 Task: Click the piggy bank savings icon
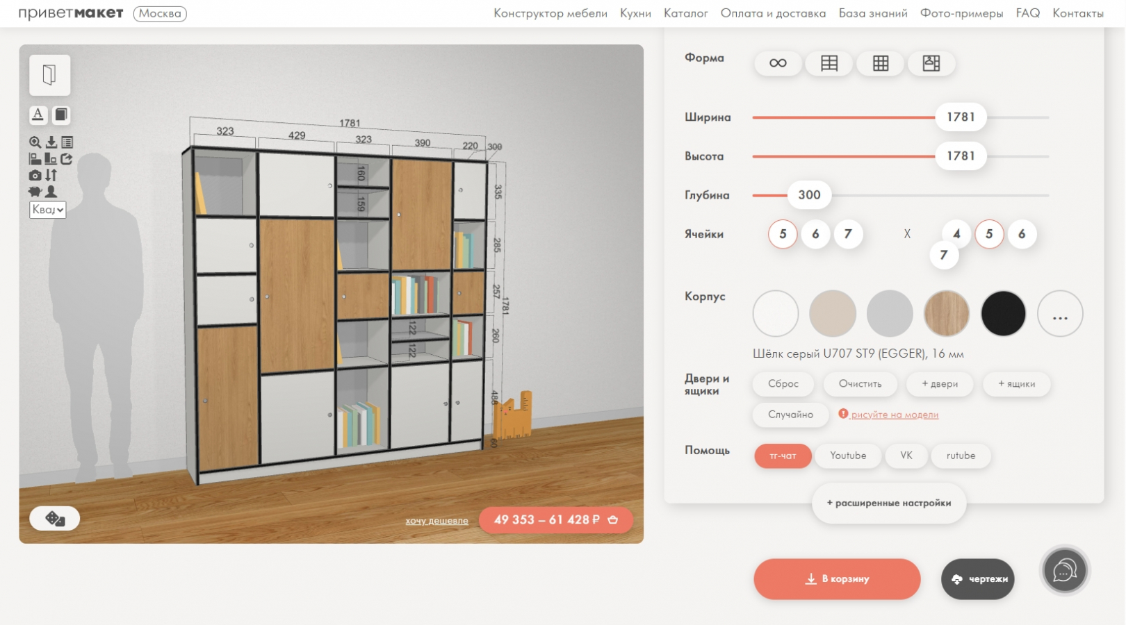[x=35, y=192]
